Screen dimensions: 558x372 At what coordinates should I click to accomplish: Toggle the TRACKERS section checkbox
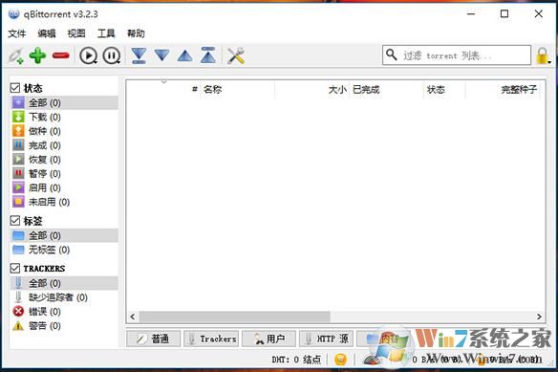[15, 268]
